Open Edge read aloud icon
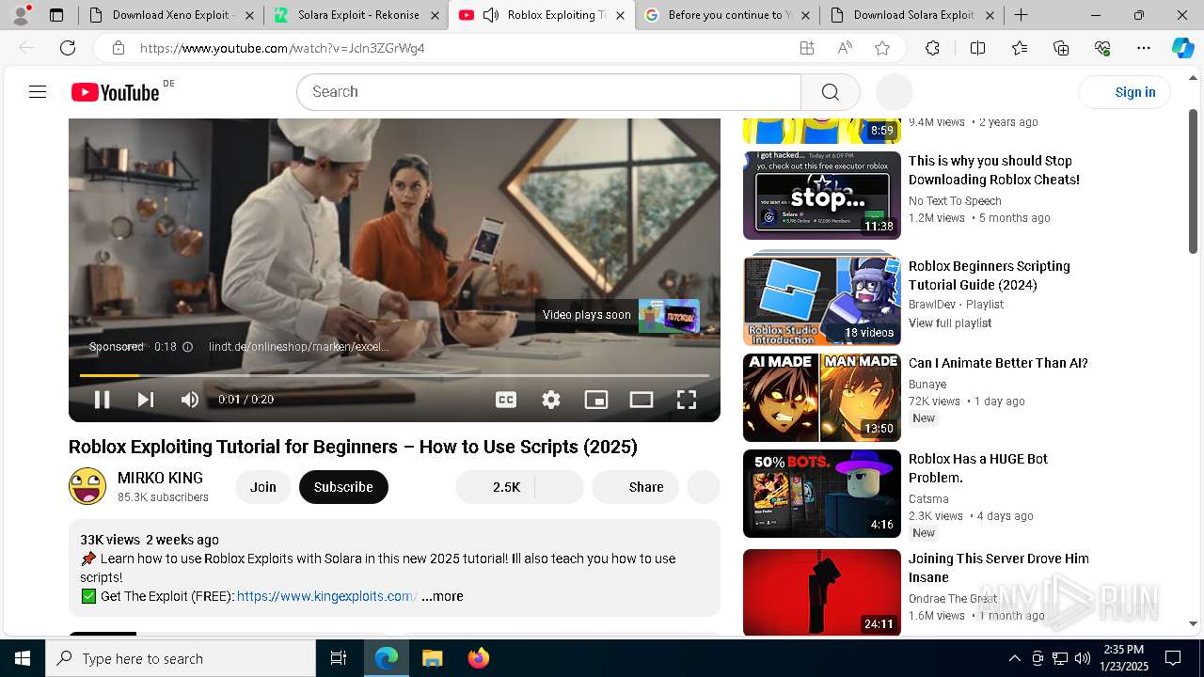The height and width of the screenshot is (677, 1204). coord(845,48)
